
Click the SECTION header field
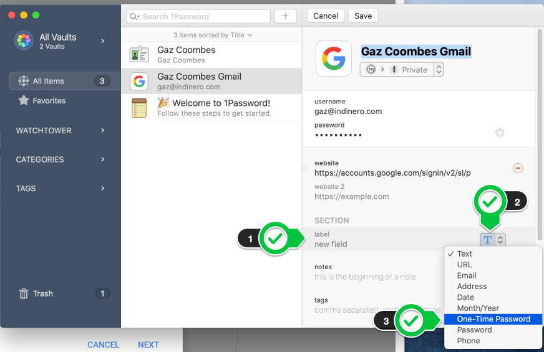pyautogui.click(x=332, y=221)
